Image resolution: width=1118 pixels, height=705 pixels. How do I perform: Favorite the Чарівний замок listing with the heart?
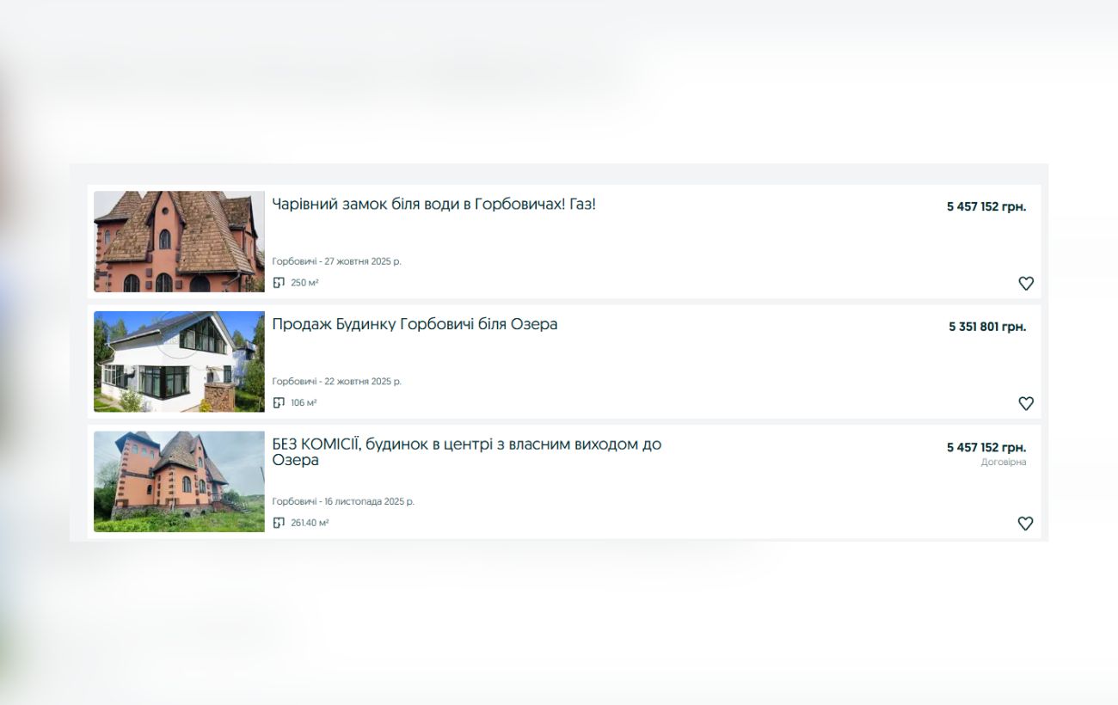click(1025, 284)
